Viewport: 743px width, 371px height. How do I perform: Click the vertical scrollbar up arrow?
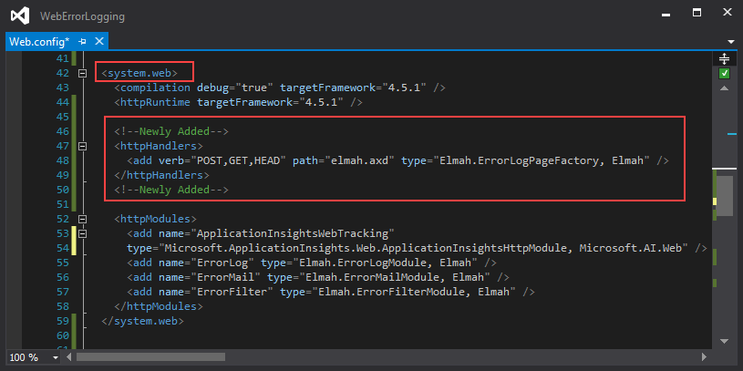[x=724, y=88]
